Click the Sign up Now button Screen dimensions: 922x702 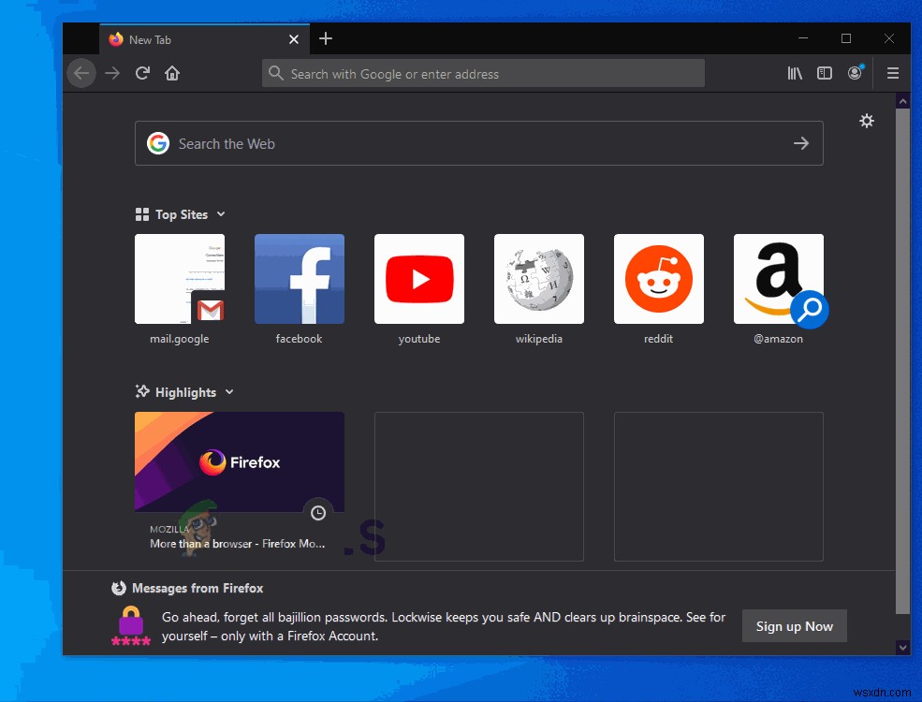(794, 626)
